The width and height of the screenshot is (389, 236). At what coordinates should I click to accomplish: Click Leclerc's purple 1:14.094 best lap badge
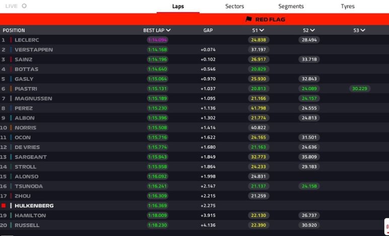pos(157,40)
